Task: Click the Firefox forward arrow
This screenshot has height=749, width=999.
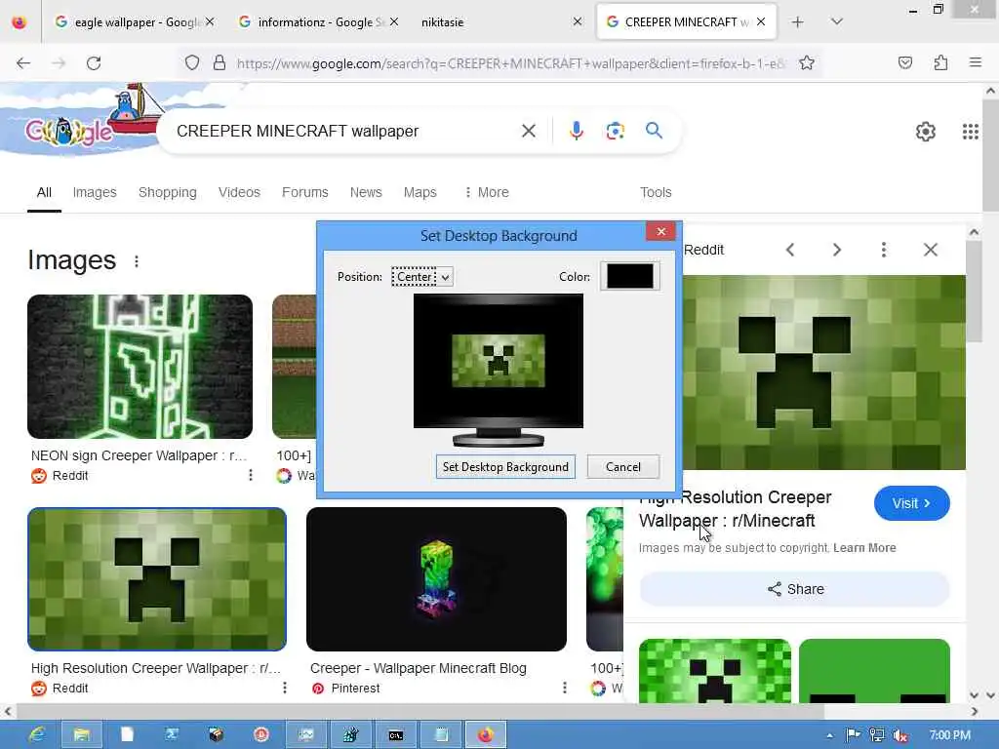Action: pos(59,63)
